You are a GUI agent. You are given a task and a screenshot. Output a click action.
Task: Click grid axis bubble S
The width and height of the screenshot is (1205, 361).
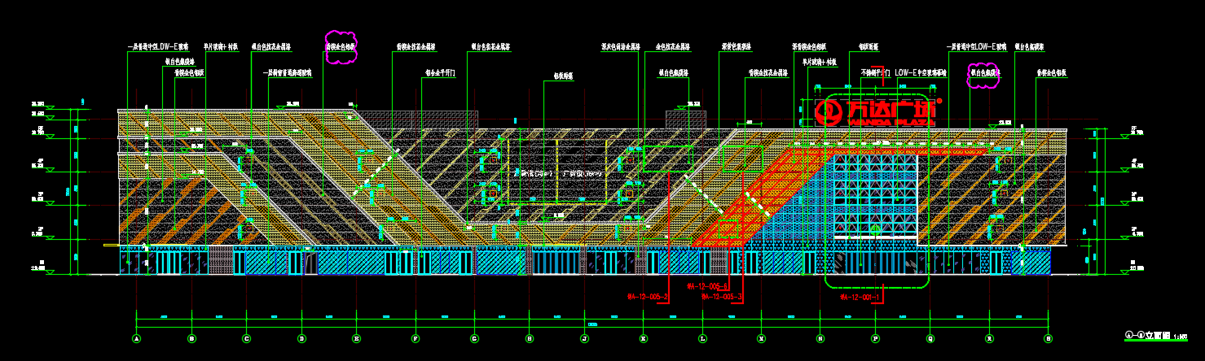click(1048, 338)
